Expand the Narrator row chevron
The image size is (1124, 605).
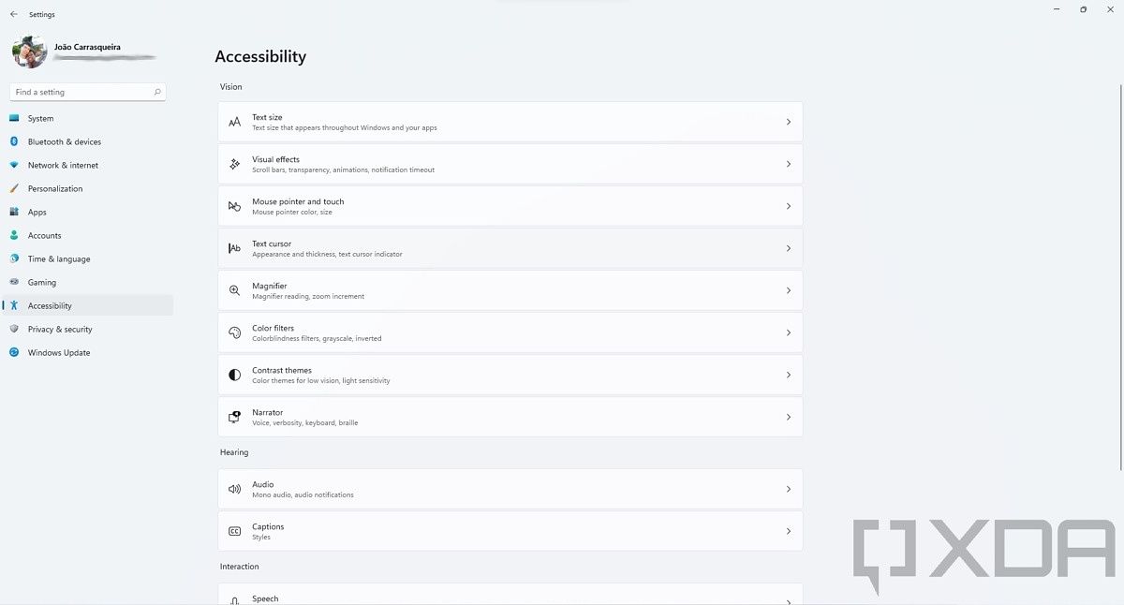click(x=788, y=417)
